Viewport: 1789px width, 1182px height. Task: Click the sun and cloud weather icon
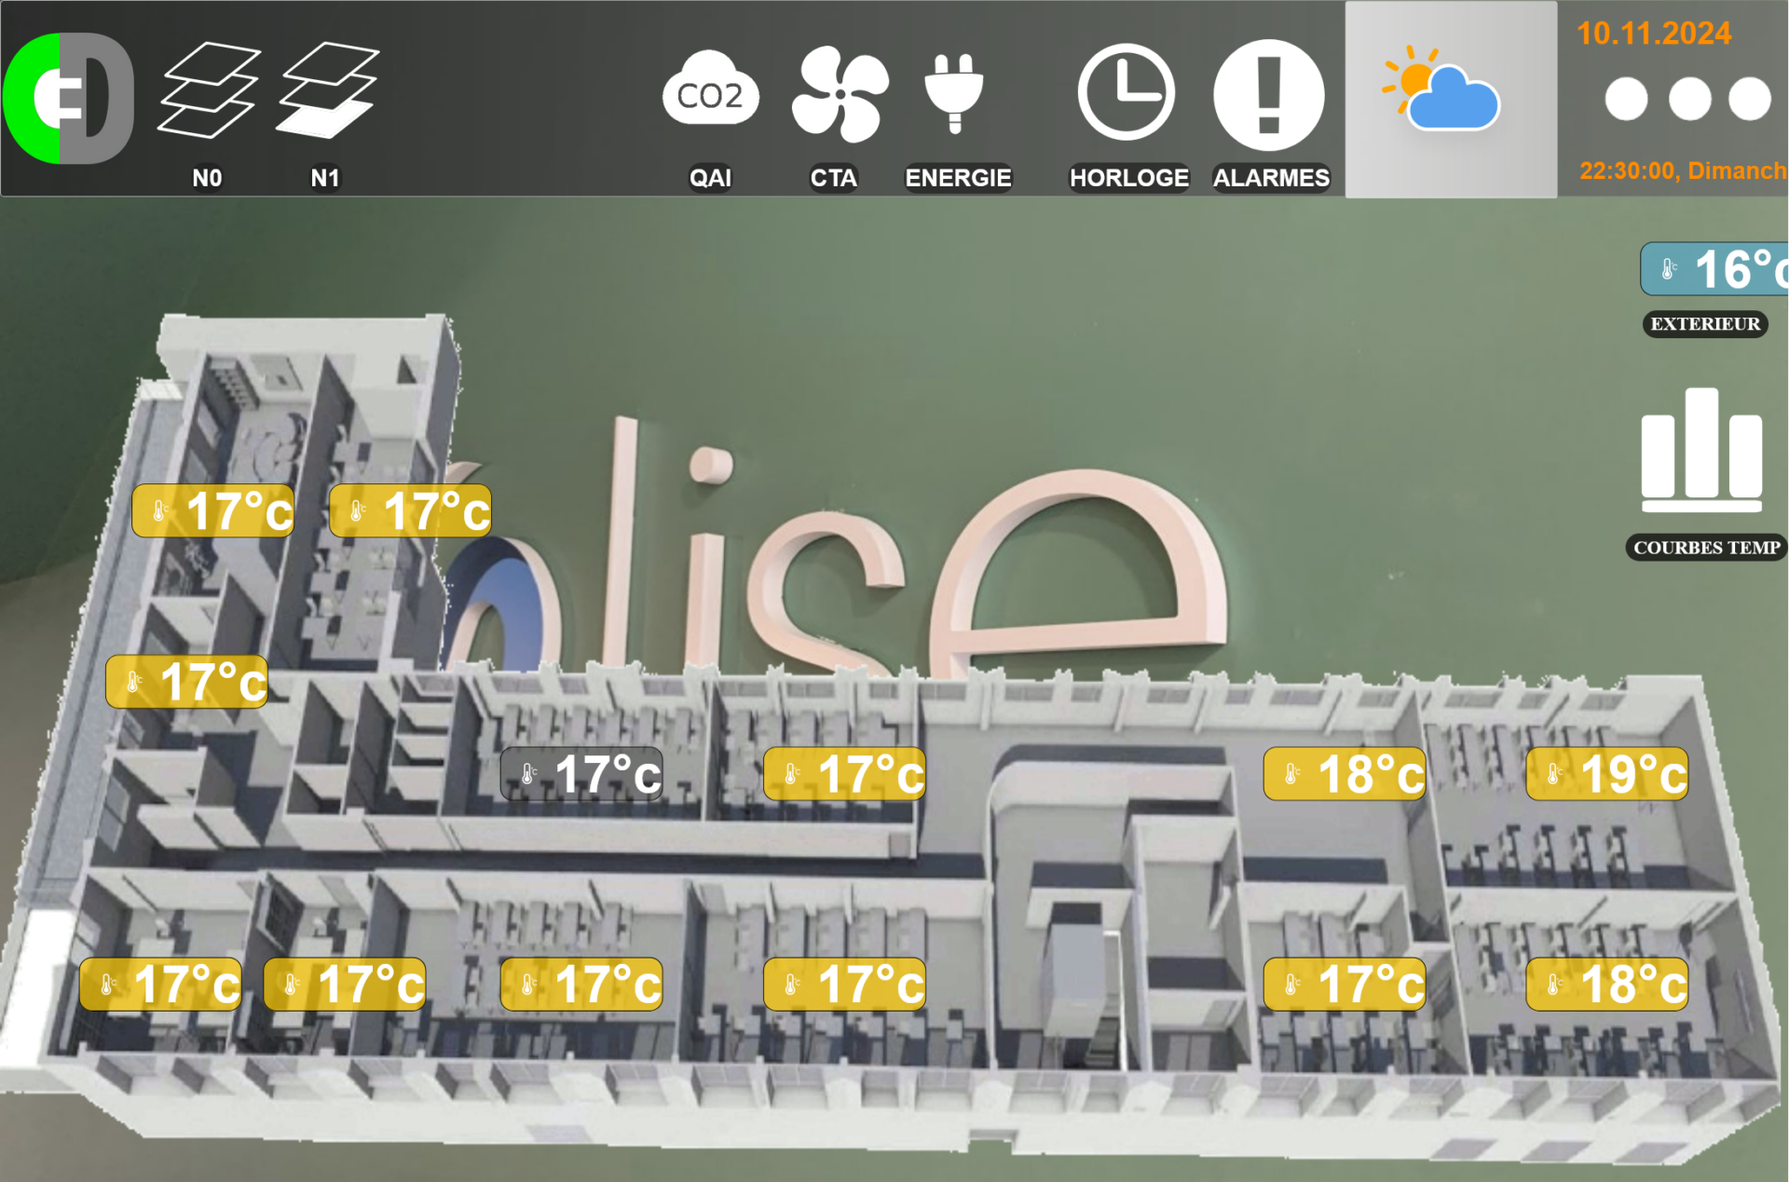(x=1441, y=90)
